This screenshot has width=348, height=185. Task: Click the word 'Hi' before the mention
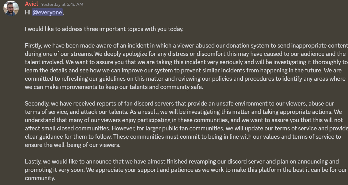click(x=28, y=12)
